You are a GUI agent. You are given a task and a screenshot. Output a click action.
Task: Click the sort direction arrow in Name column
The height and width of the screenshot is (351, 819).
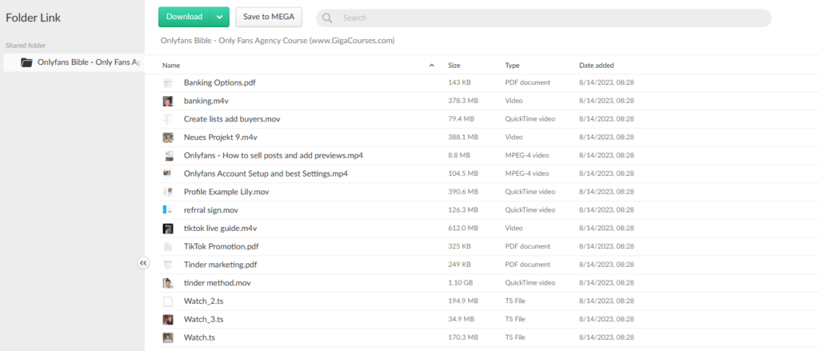(x=431, y=66)
